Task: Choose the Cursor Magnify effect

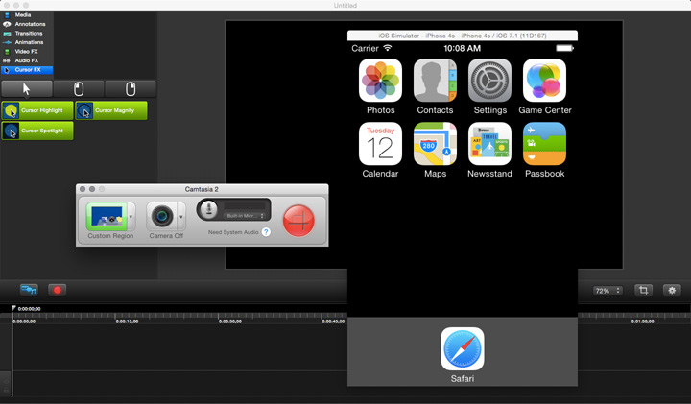Action: point(111,110)
